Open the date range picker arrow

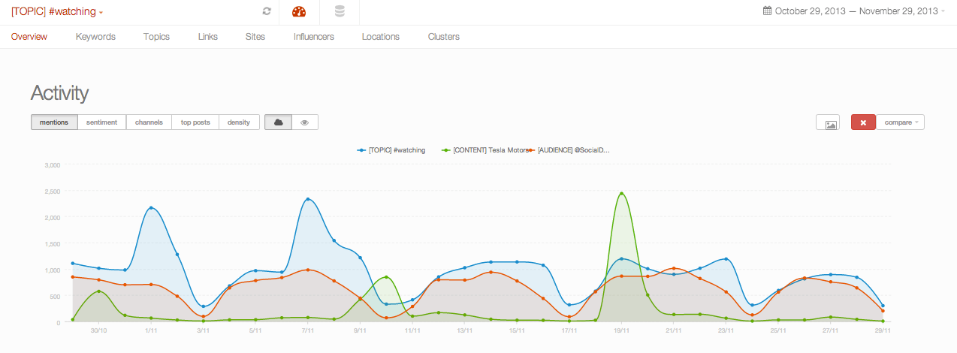[943, 12]
